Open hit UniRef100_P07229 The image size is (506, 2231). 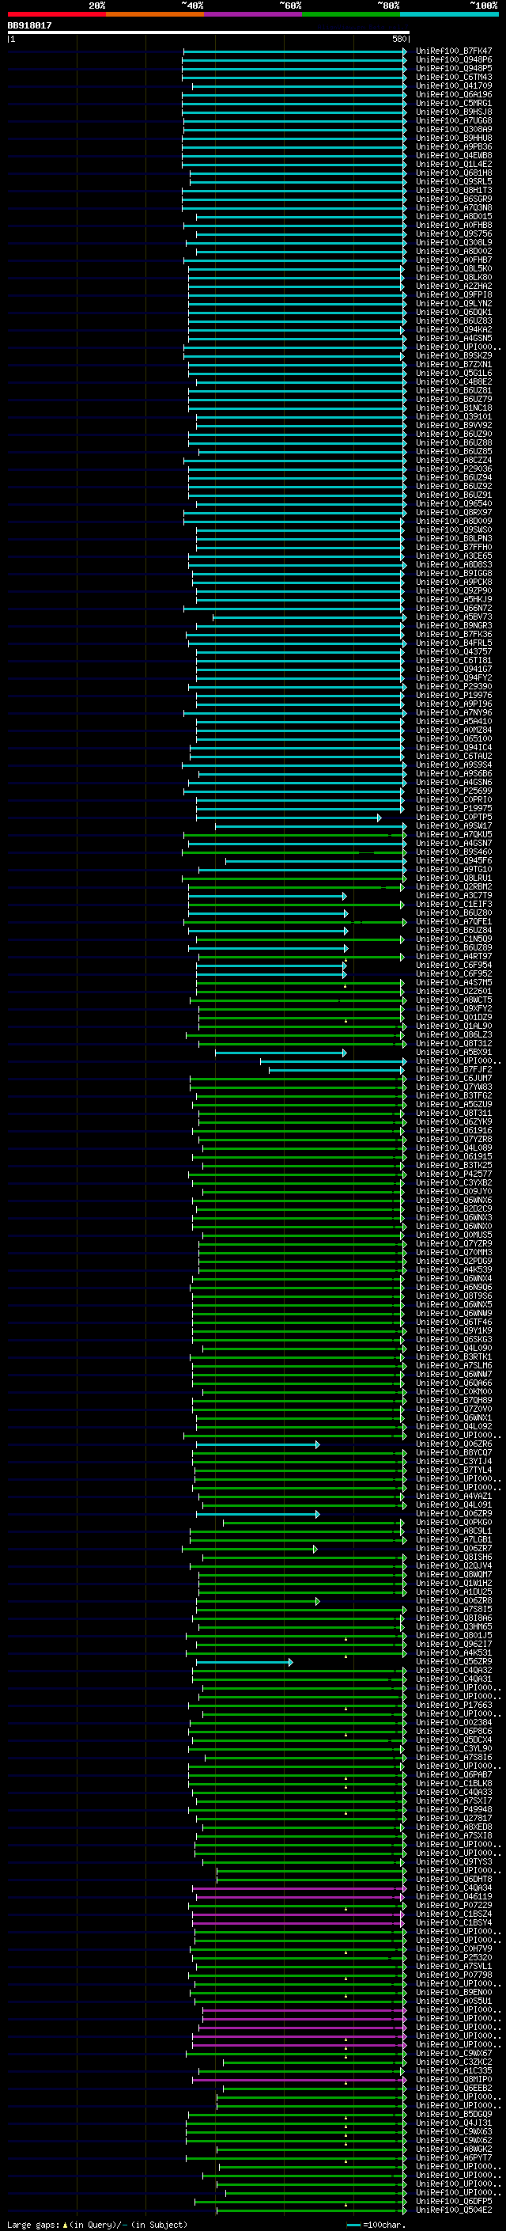(453, 1904)
